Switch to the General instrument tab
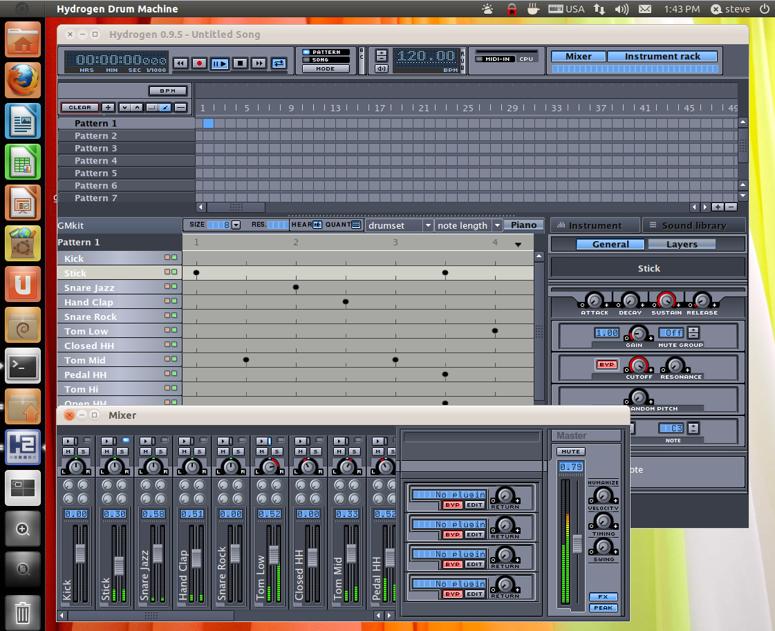Screen dimensions: 775x631 610,244
